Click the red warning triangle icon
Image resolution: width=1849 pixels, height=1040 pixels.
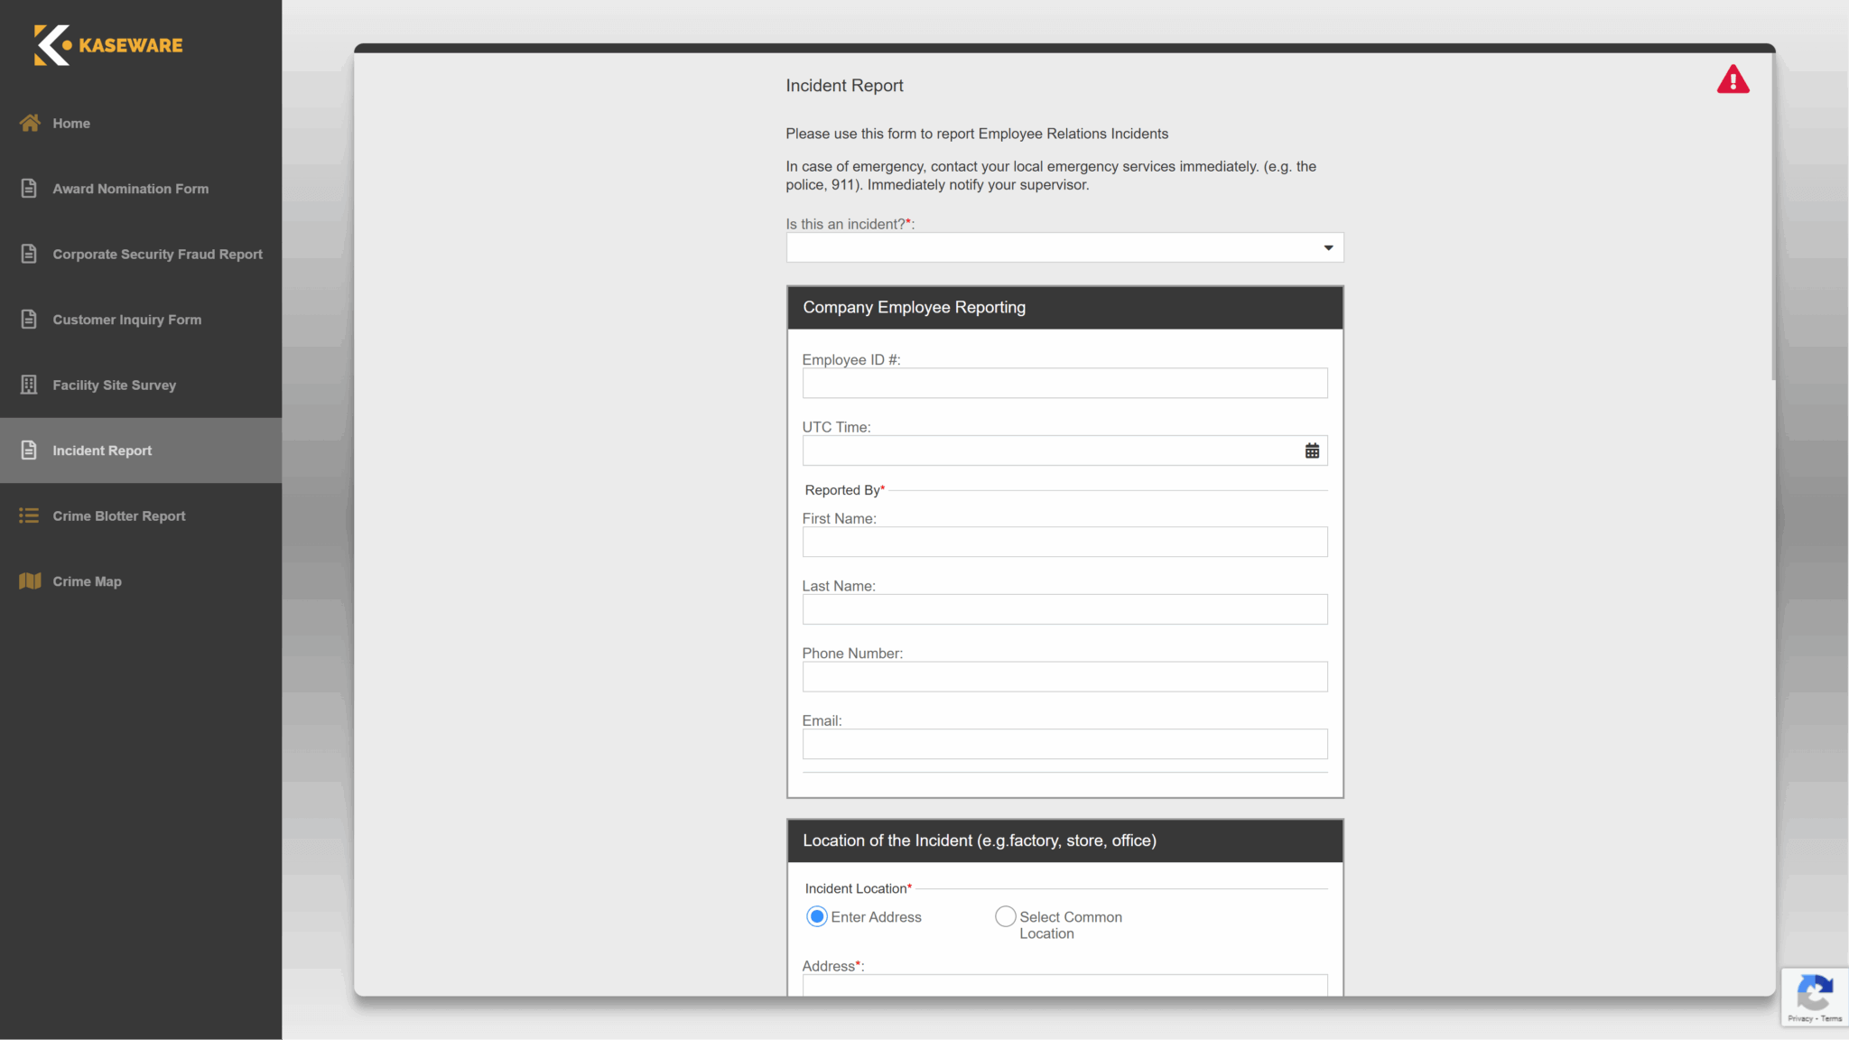tap(1733, 79)
